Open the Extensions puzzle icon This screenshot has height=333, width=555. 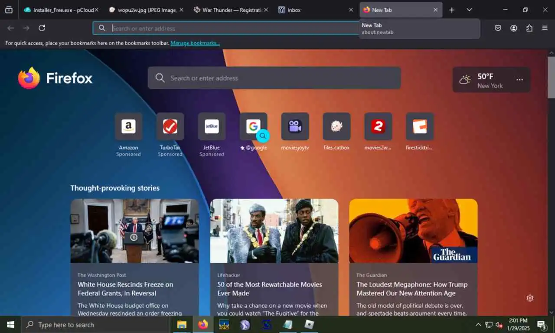coord(529,28)
